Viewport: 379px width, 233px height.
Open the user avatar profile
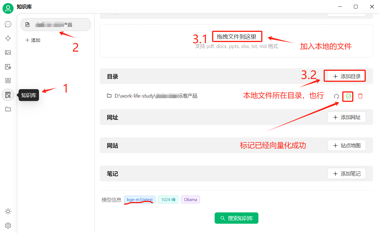(8, 8)
